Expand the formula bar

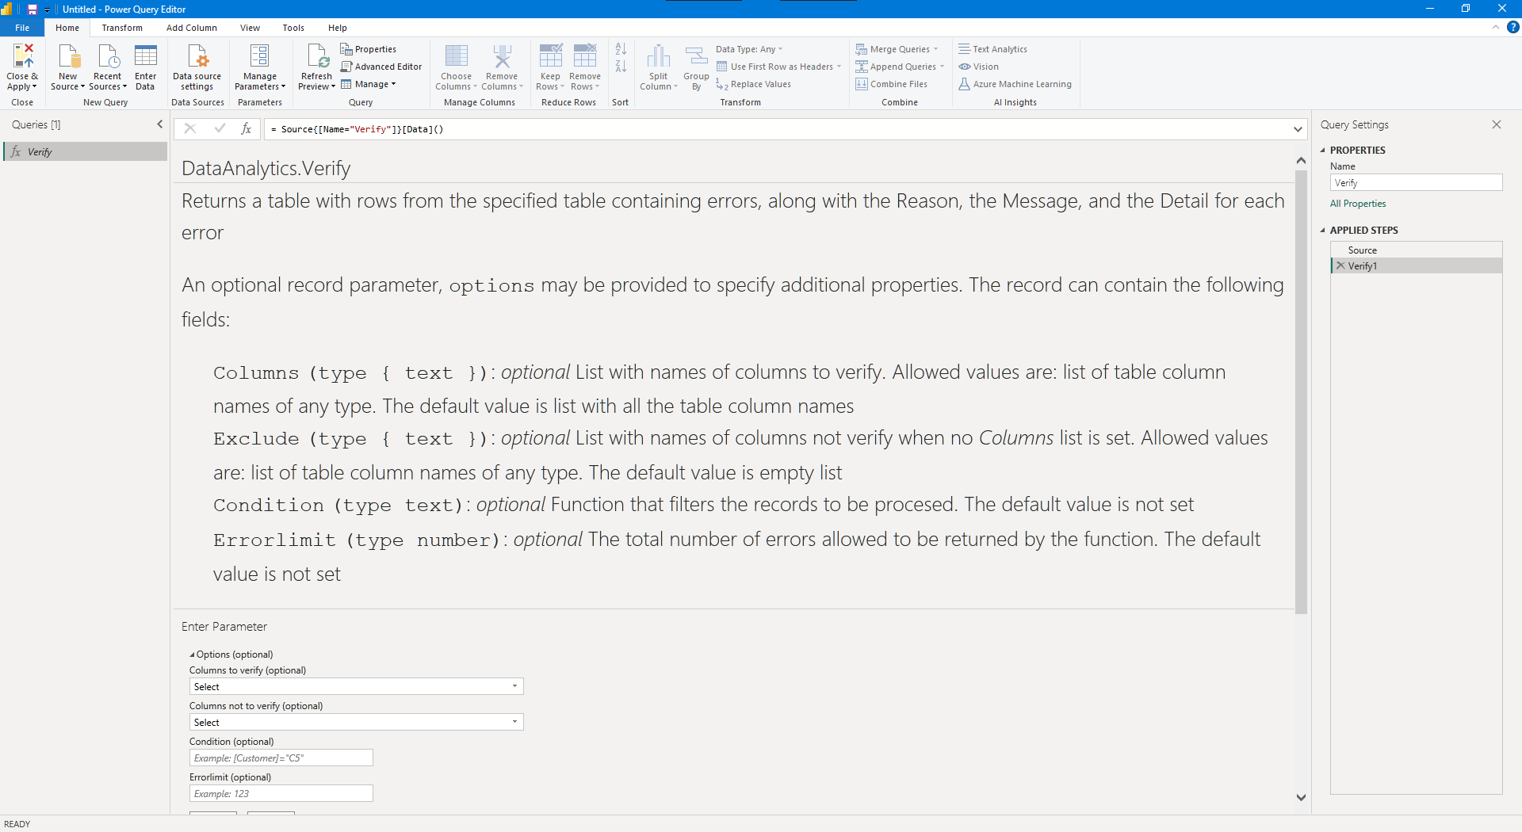(x=1298, y=129)
